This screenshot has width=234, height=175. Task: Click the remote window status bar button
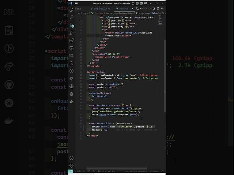click(71, 171)
